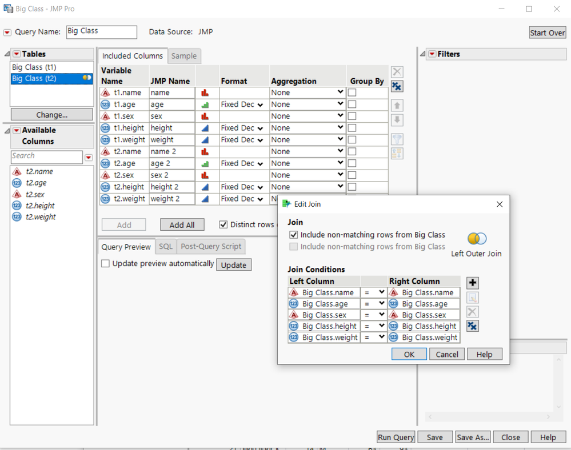The width and height of the screenshot is (571, 450).
Task: Switch to the SQL tab
Action: pos(166,247)
